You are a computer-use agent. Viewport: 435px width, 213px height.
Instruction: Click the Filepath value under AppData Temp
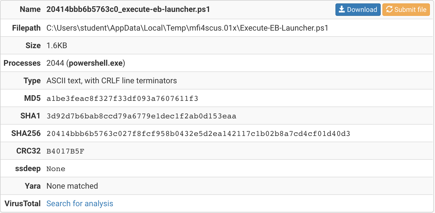click(x=187, y=28)
